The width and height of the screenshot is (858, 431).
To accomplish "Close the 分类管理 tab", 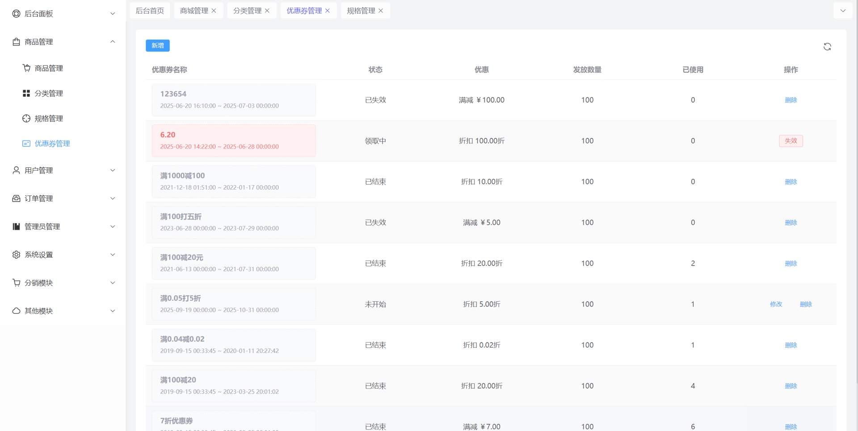I will [267, 11].
